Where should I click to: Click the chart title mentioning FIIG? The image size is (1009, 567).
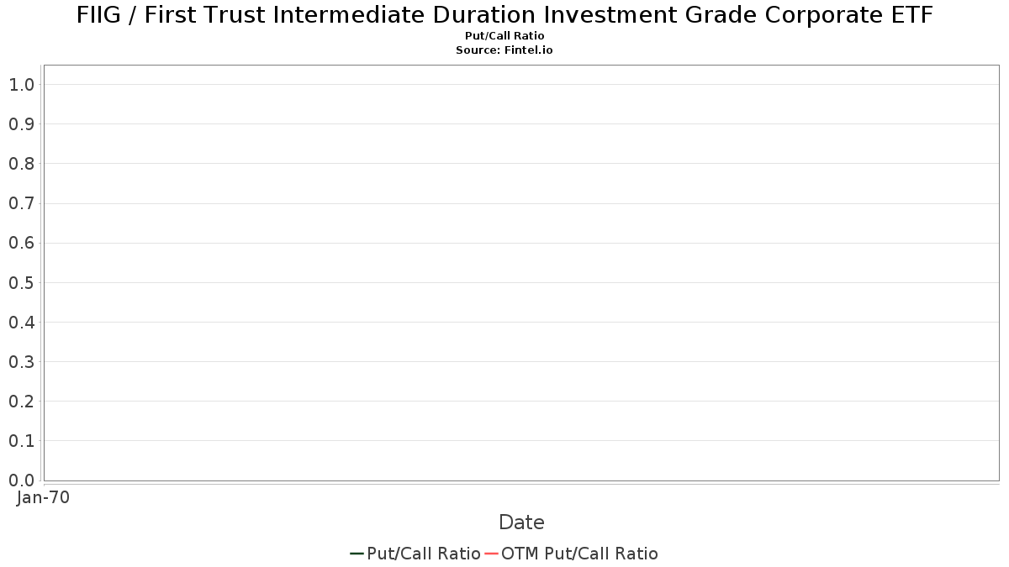[x=504, y=15]
